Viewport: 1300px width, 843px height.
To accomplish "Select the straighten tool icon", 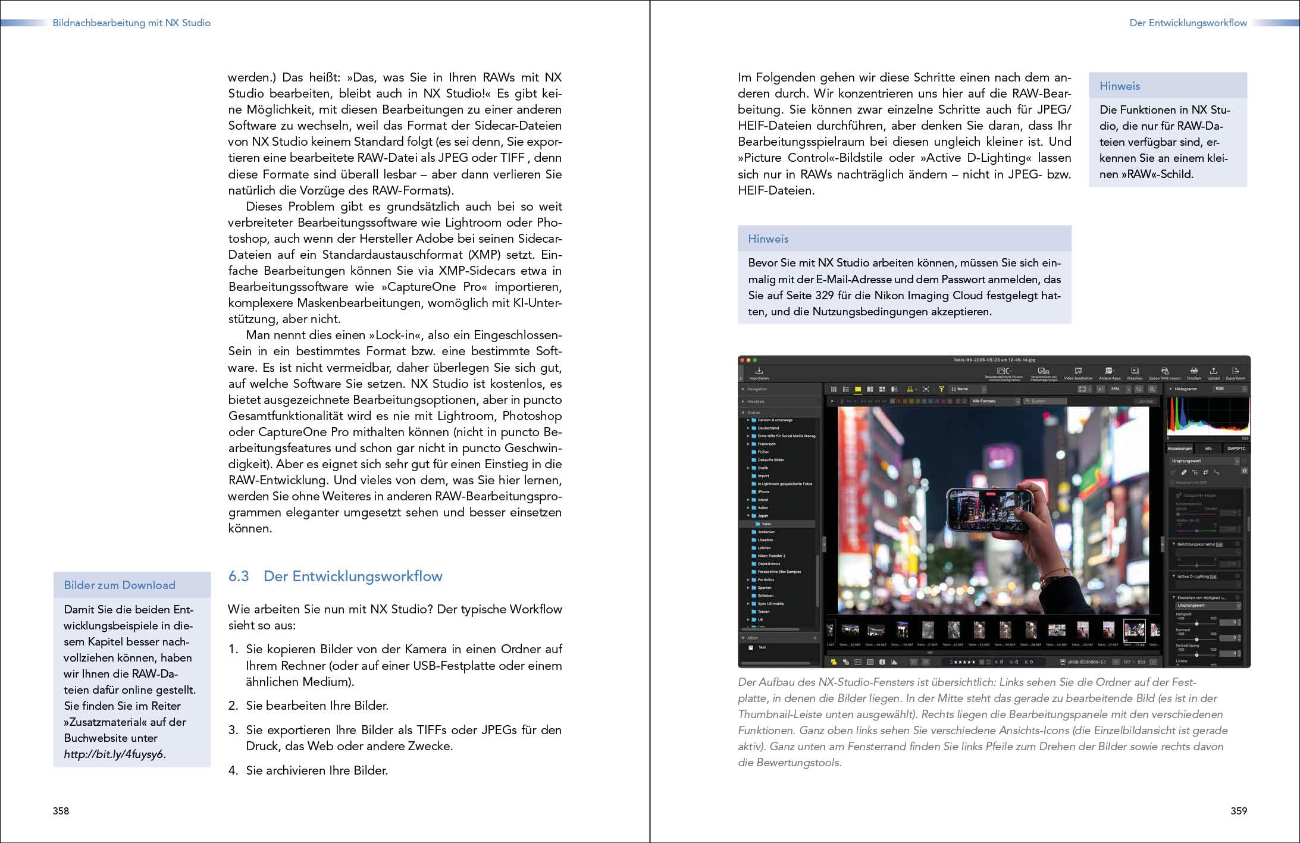I will pyautogui.click(x=1217, y=472).
